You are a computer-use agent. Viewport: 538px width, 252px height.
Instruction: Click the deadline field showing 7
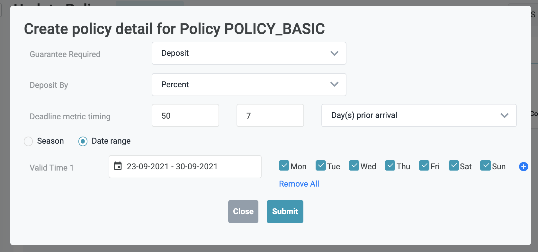tap(270, 116)
